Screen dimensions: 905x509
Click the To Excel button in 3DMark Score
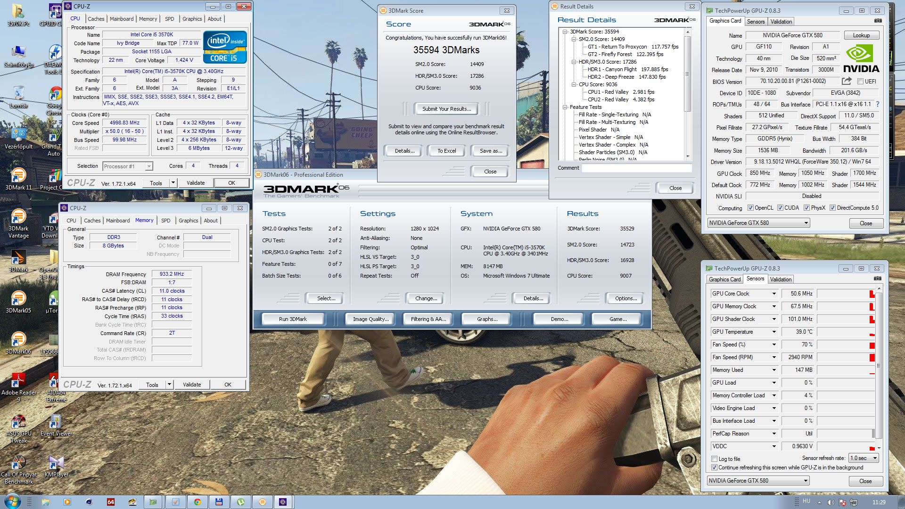click(446, 151)
